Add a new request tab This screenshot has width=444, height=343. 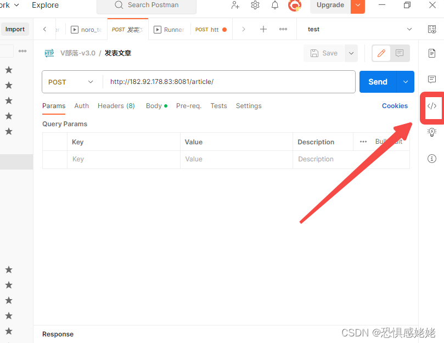click(263, 29)
